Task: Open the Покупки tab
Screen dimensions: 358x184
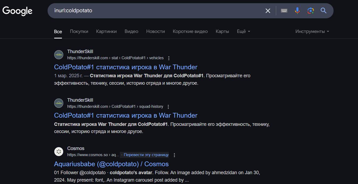Action: [x=79, y=31]
